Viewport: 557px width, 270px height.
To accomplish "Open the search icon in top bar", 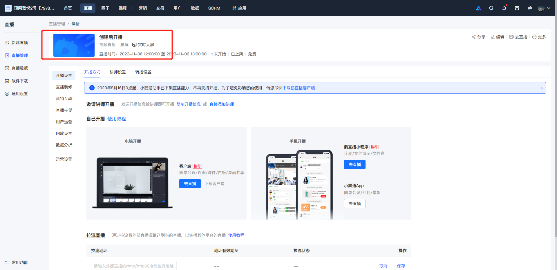I will click(491, 8).
